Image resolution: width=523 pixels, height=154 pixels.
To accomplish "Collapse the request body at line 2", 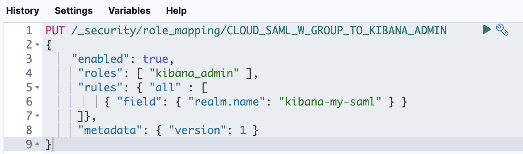I will 37,45.
